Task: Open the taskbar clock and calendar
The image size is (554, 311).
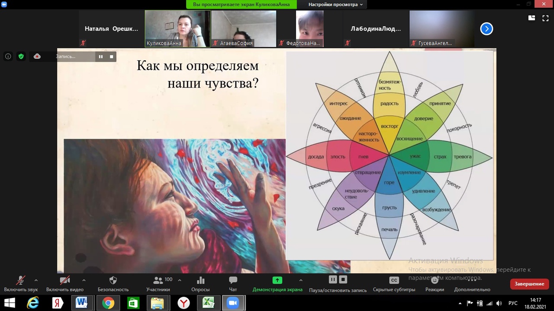Action: coord(535,303)
